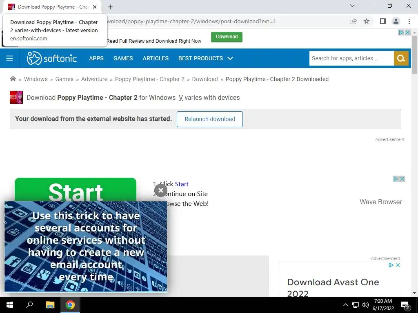Screen dimensions: 418x313
Task: Close the floating video ad with X
Action: (161, 190)
